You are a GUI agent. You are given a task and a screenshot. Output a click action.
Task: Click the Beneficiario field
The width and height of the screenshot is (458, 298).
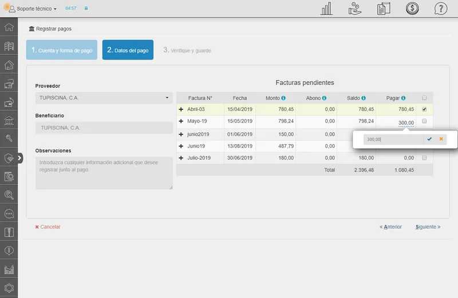pos(104,128)
